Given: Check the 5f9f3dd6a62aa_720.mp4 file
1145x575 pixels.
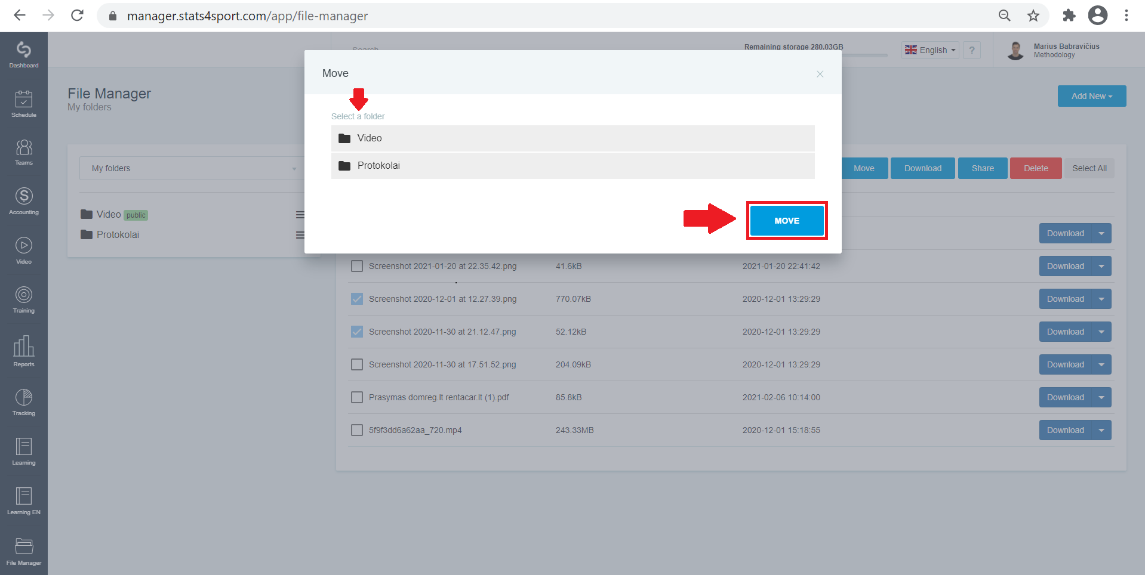Looking at the screenshot, I should [x=357, y=430].
